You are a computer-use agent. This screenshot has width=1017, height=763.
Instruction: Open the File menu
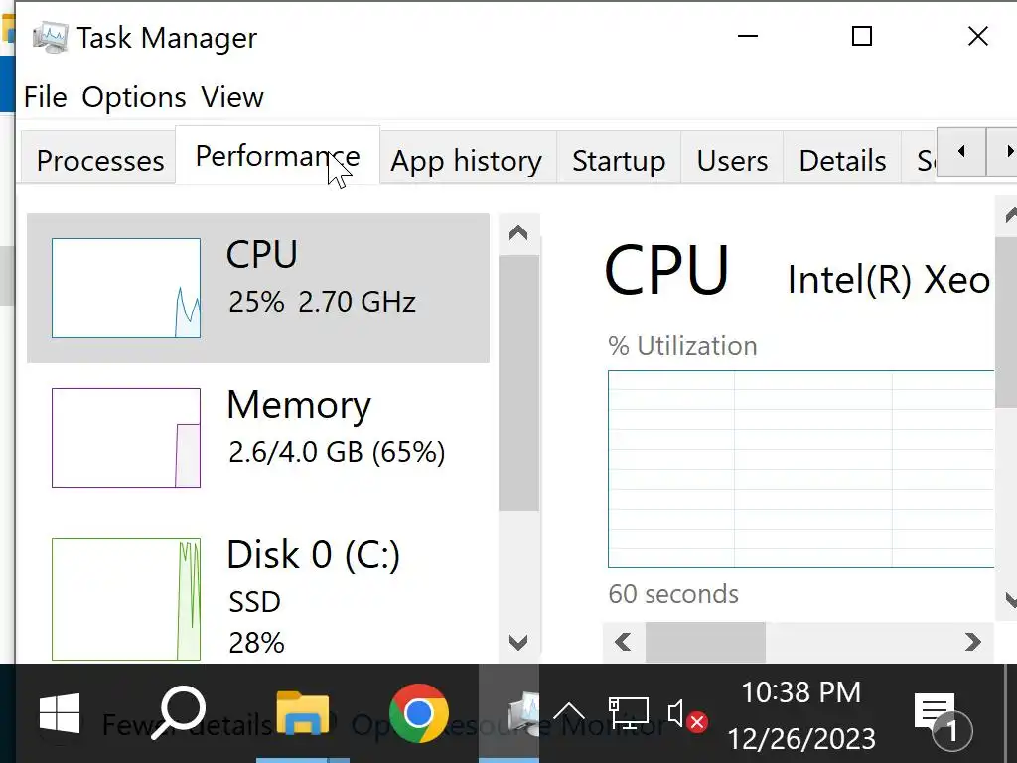(45, 97)
